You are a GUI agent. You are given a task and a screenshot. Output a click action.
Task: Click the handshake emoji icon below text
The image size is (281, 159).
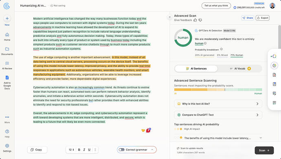click(x=143, y=130)
